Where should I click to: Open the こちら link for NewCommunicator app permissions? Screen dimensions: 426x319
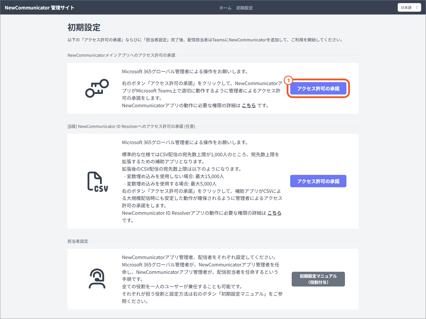[x=249, y=105]
